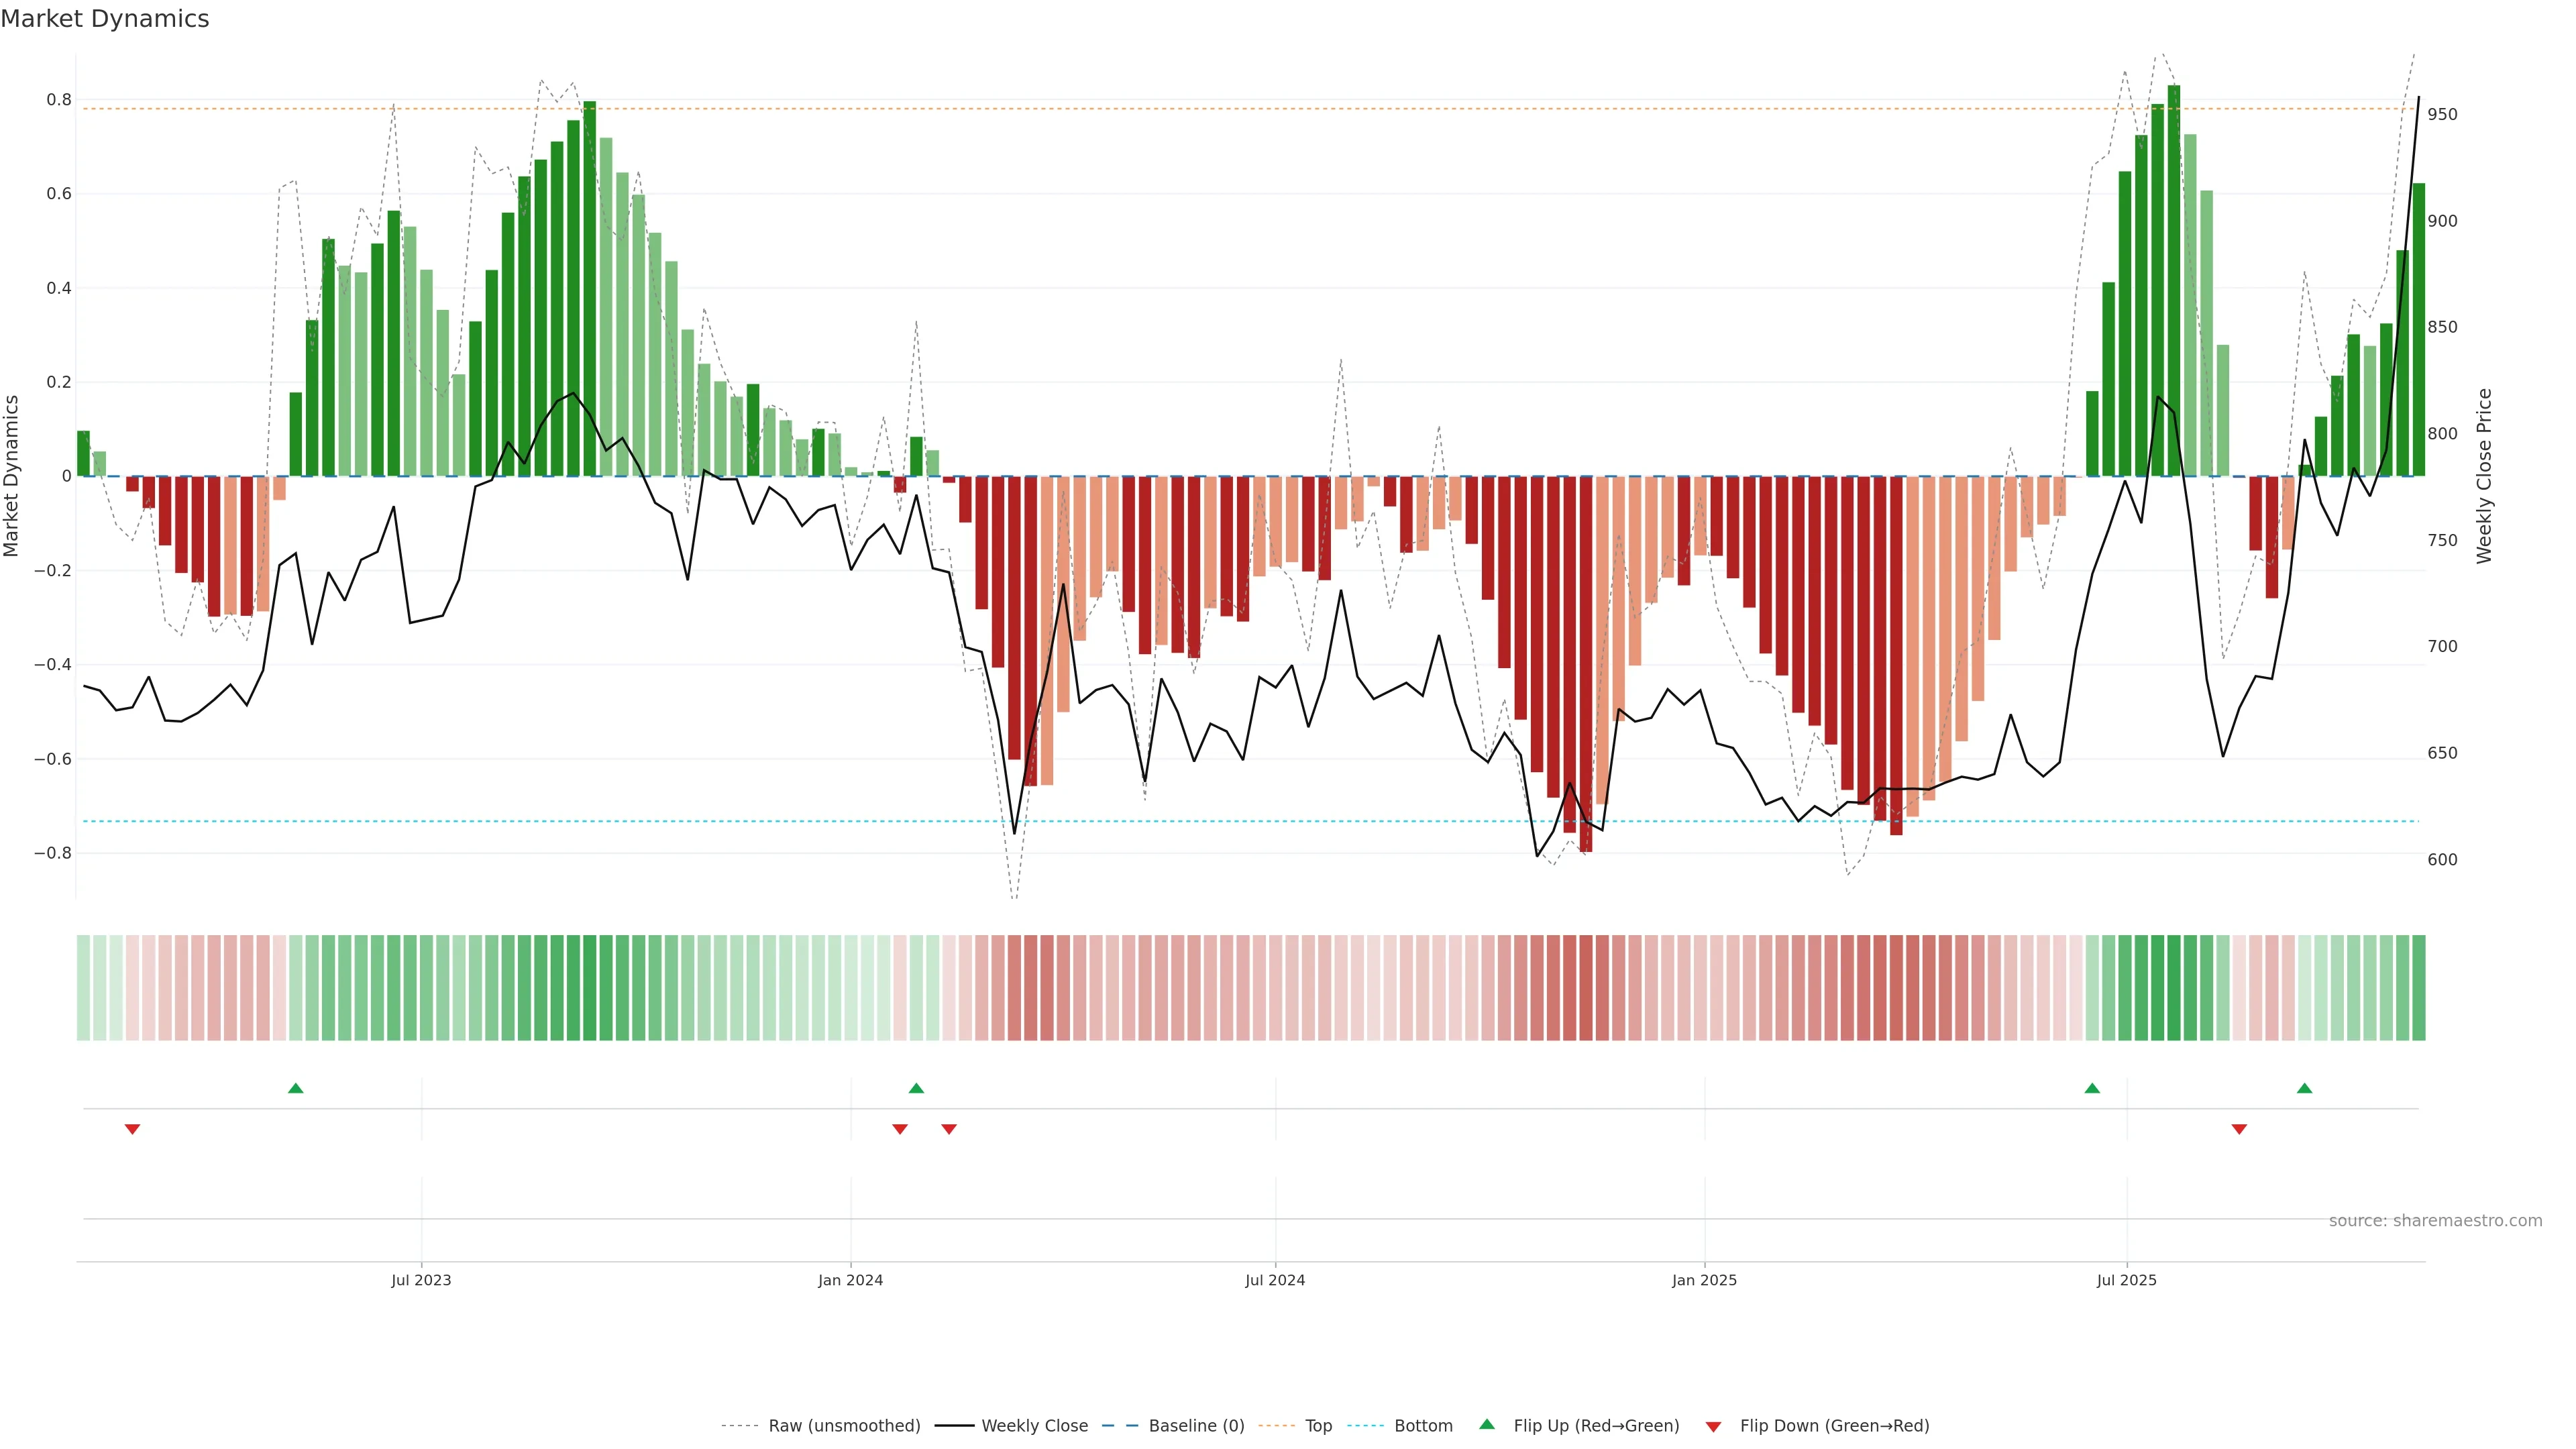Click the green flip-up marker before Jul 2025

click(2092, 1088)
